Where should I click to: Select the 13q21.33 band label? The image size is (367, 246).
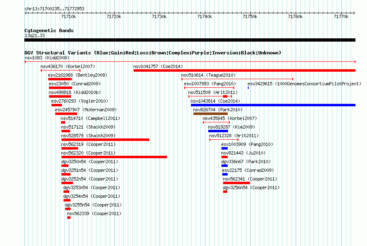[x=35, y=35]
